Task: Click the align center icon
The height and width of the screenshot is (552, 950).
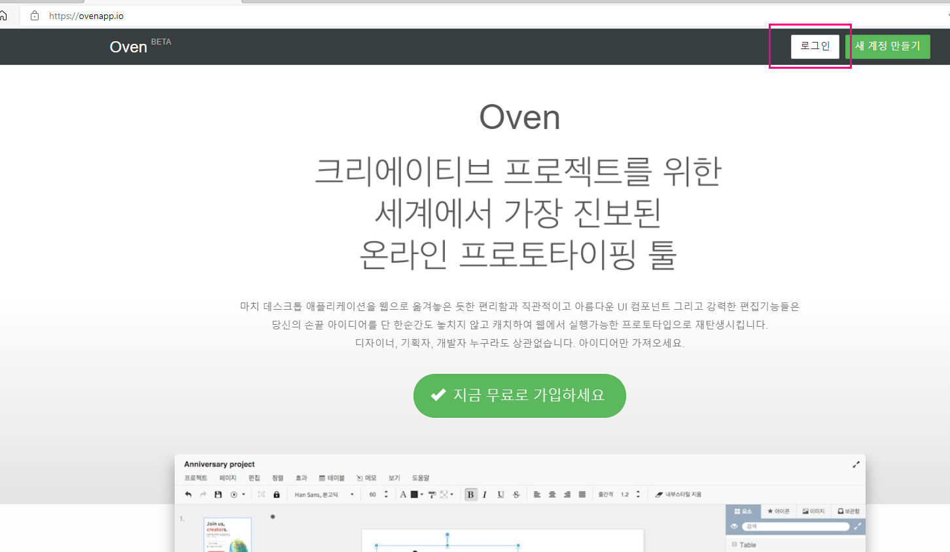Action: pos(552,494)
